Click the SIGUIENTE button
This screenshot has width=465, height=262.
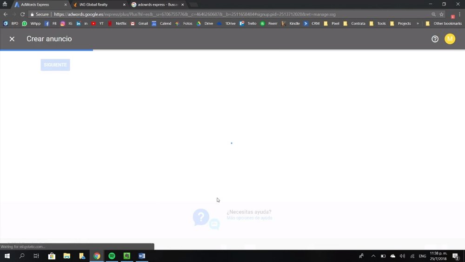pyautogui.click(x=55, y=65)
